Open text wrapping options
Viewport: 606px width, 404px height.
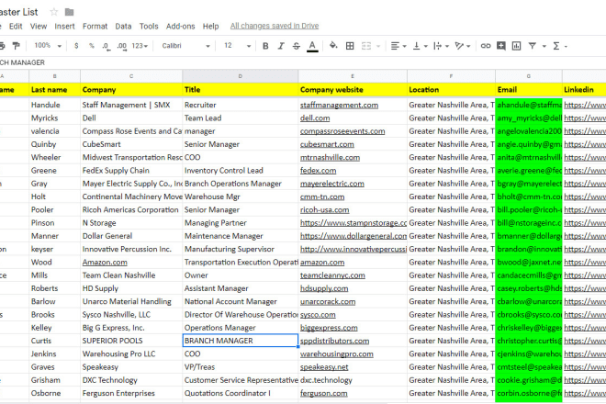point(441,46)
